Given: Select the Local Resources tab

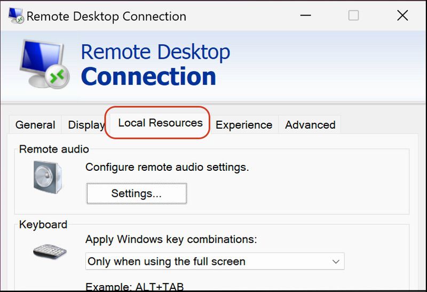Looking at the screenshot, I should coord(160,123).
